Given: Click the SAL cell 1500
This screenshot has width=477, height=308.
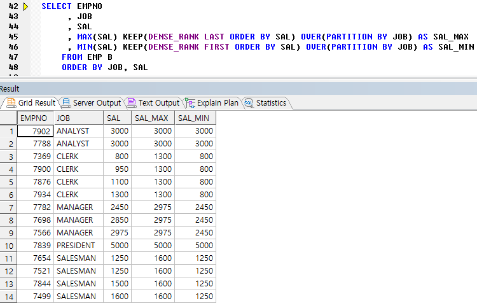Looking at the screenshot, I should click(x=118, y=284).
